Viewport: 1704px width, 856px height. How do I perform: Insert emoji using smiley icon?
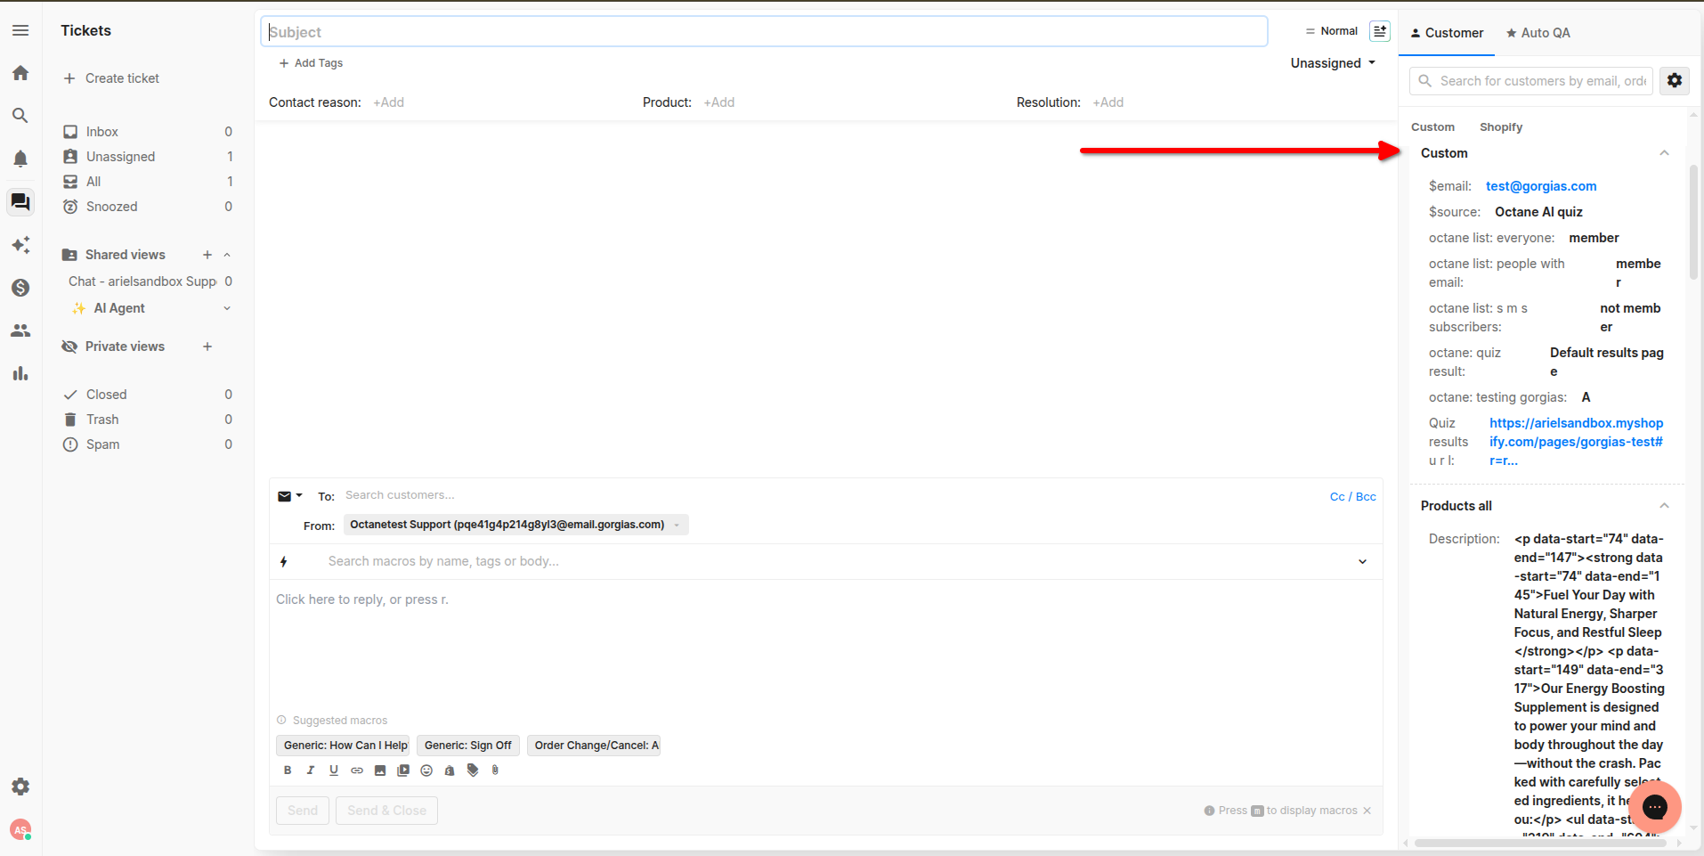coord(426,770)
